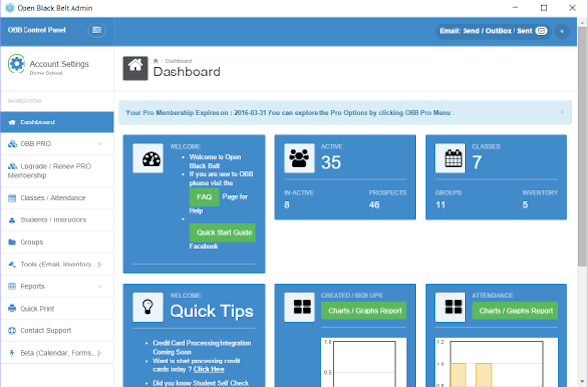Expand the OBB PRO chevron

tap(100, 144)
